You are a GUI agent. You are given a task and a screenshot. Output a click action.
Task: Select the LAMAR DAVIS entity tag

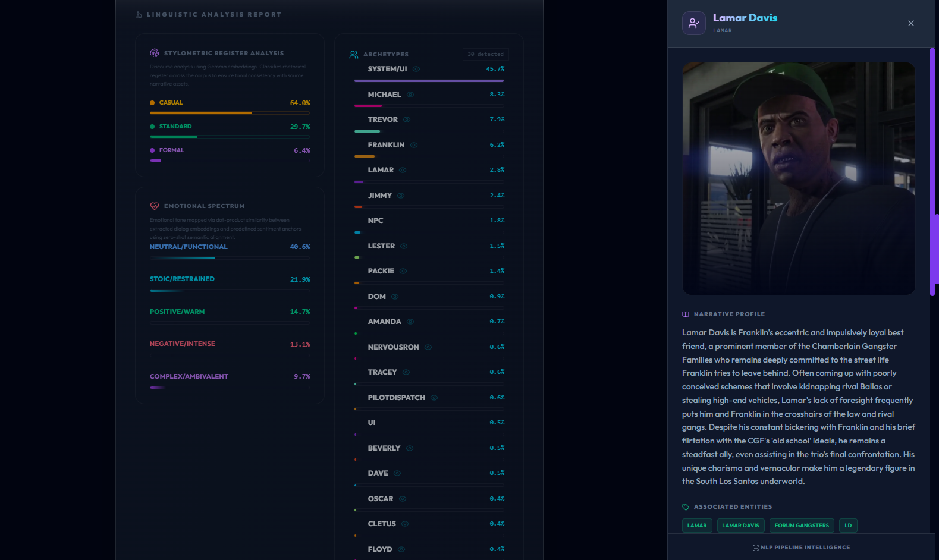(741, 526)
